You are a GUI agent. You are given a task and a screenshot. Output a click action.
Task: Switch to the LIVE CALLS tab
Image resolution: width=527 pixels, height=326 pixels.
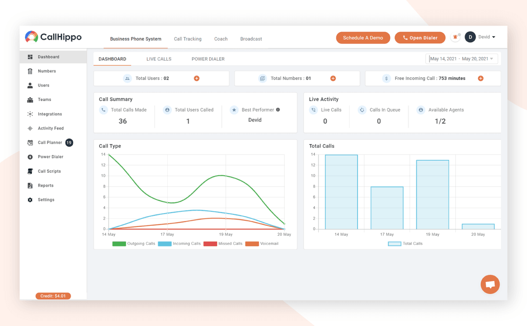(159, 59)
